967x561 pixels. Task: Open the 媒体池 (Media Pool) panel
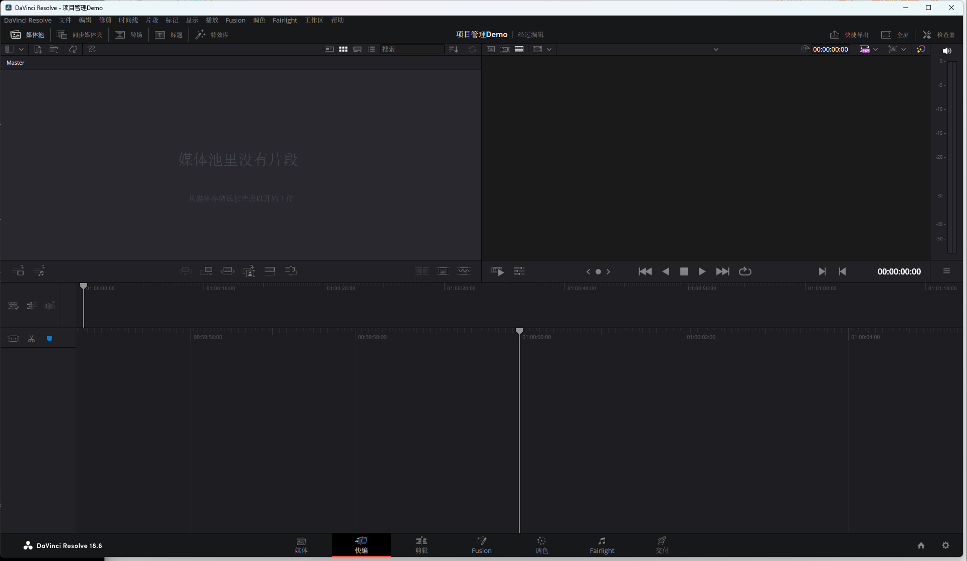(x=28, y=35)
